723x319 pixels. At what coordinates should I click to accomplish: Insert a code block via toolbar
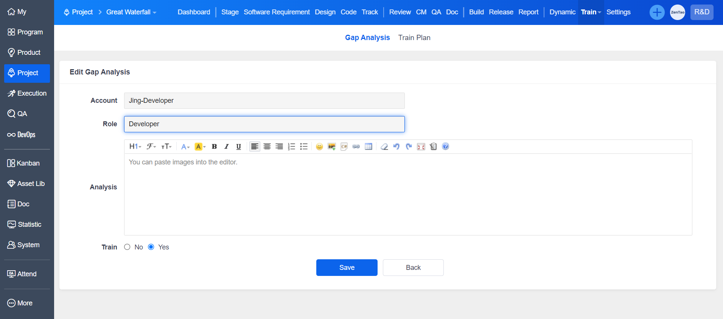[x=344, y=147]
